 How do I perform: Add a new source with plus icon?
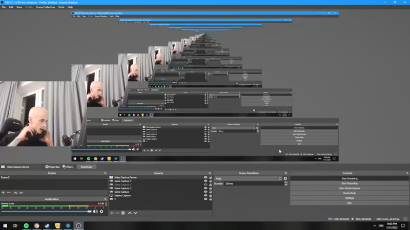click(112, 213)
